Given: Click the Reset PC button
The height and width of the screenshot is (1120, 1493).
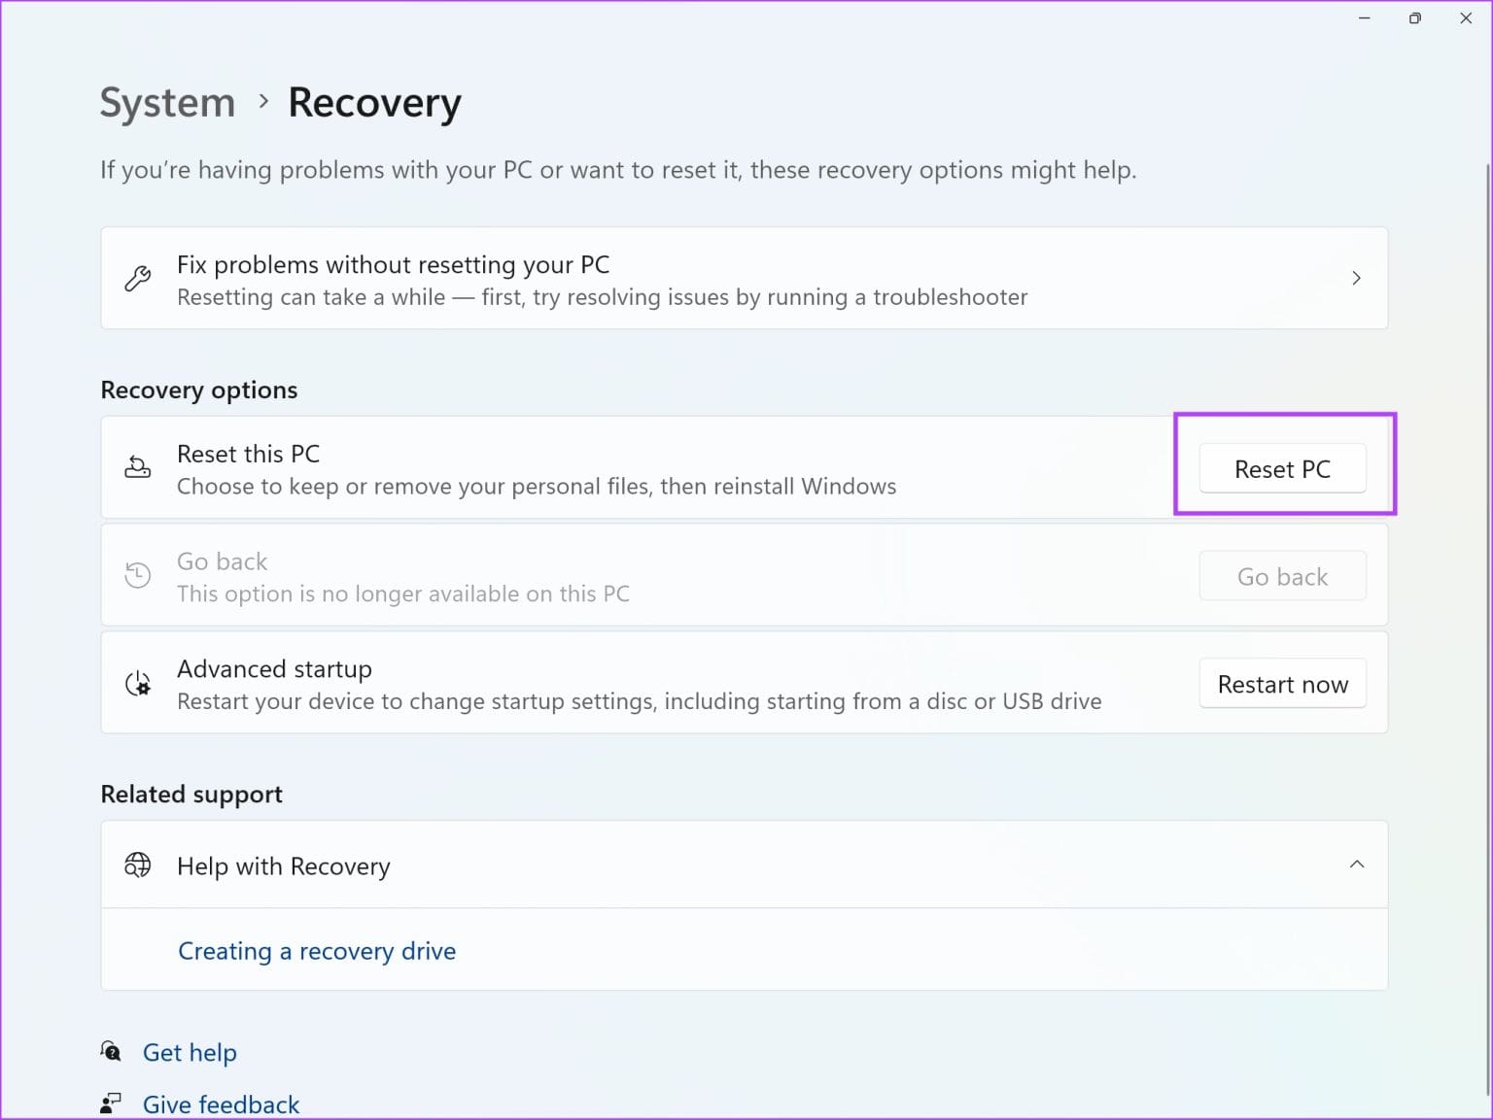Looking at the screenshot, I should tap(1282, 468).
